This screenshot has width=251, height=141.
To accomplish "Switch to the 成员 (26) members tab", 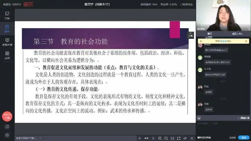I will 237,34.
